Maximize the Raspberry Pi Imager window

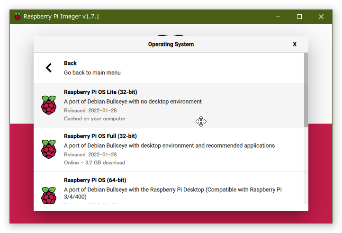(299, 17)
